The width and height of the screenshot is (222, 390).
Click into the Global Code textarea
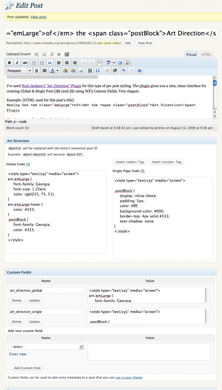57,212
